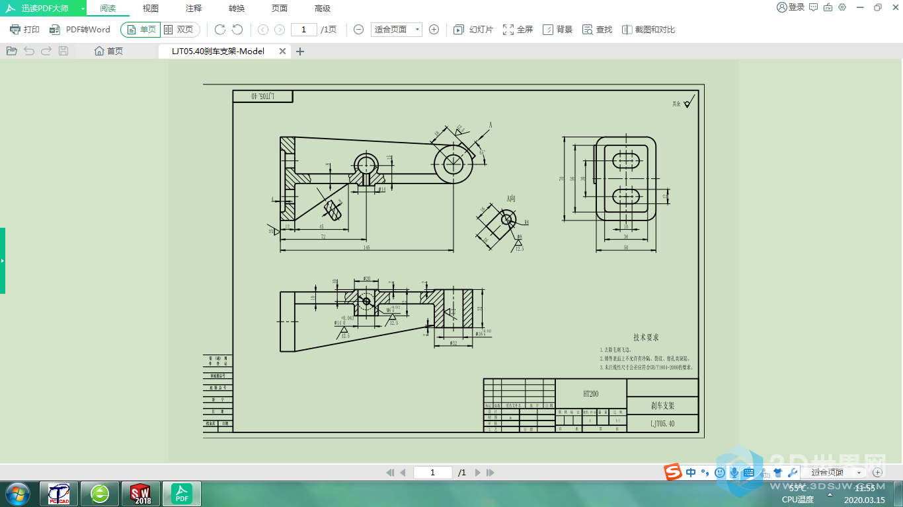Click the input method microphone icon
Viewport: 903px width, 507px height.
click(x=734, y=473)
